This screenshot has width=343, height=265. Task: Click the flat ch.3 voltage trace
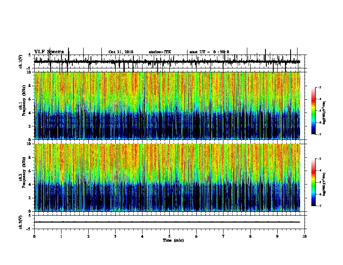pyautogui.click(x=167, y=222)
